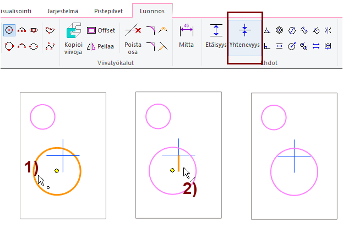This screenshot has height=227, width=343.
Task: Select the center-point circle tool
Action: tap(9, 30)
